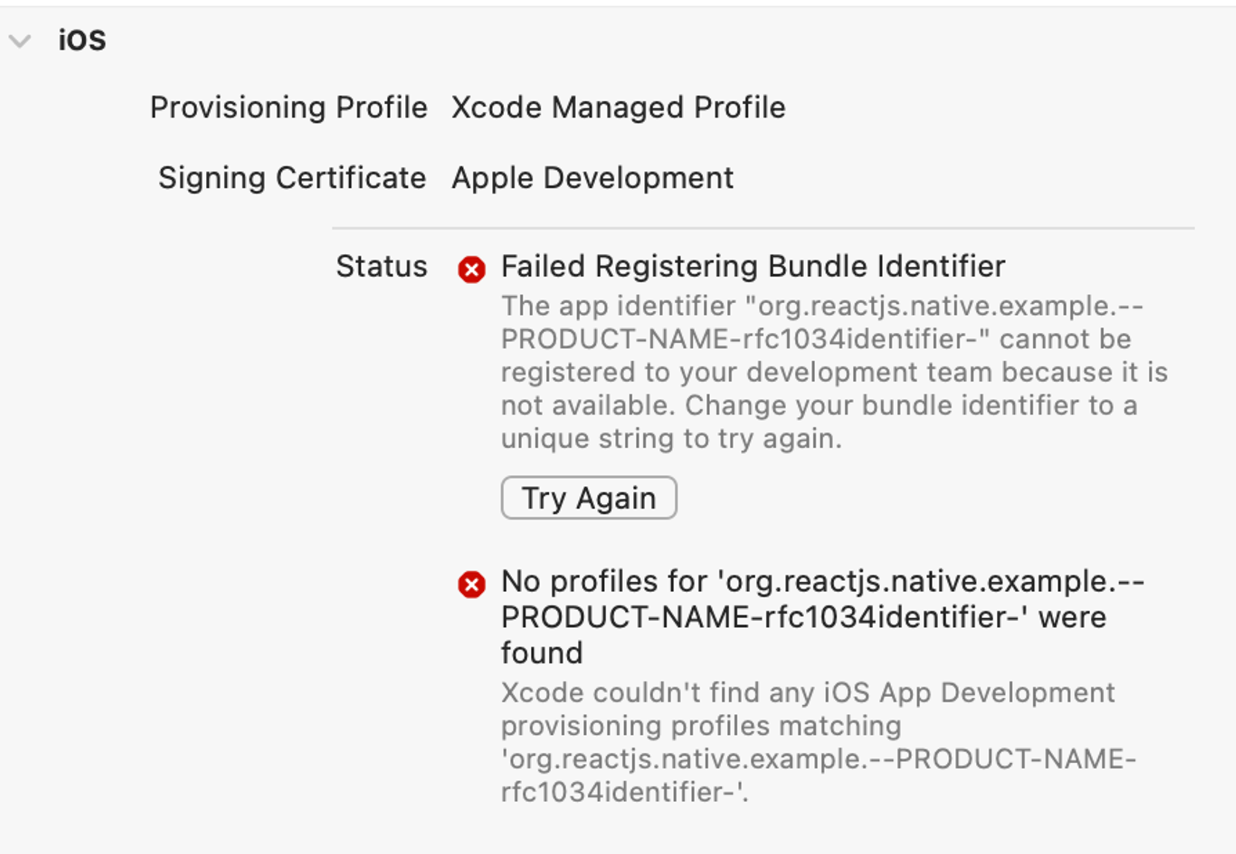Click the Xcode Managed Profile value
Viewport: 1236px width, 854px height.
tap(618, 107)
